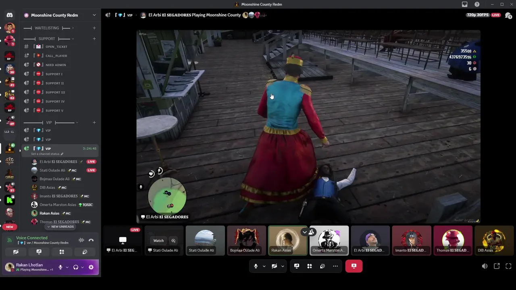516x290 pixels.
Task: Click the magnifier icon beside the Watch button
Action: click(x=173, y=240)
